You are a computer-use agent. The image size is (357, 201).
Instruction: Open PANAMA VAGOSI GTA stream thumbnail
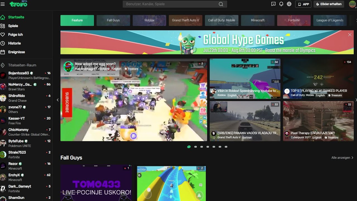click(x=245, y=121)
